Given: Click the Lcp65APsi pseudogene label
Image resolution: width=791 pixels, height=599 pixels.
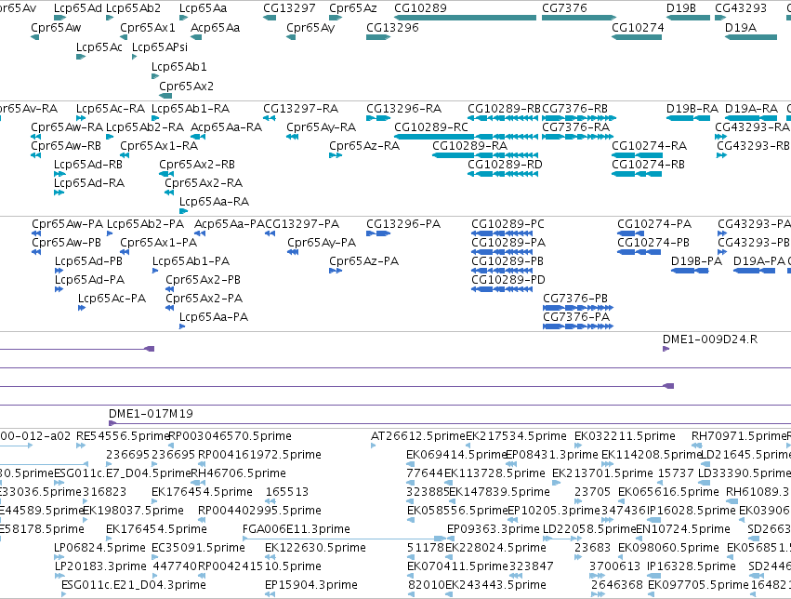Looking at the screenshot, I should coord(160,47).
